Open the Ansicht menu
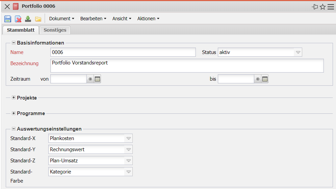Image resolution: width=336 pixels, height=189 pixels. point(122,19)
